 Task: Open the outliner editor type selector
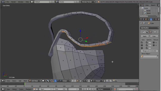click(x=142, y=5)
